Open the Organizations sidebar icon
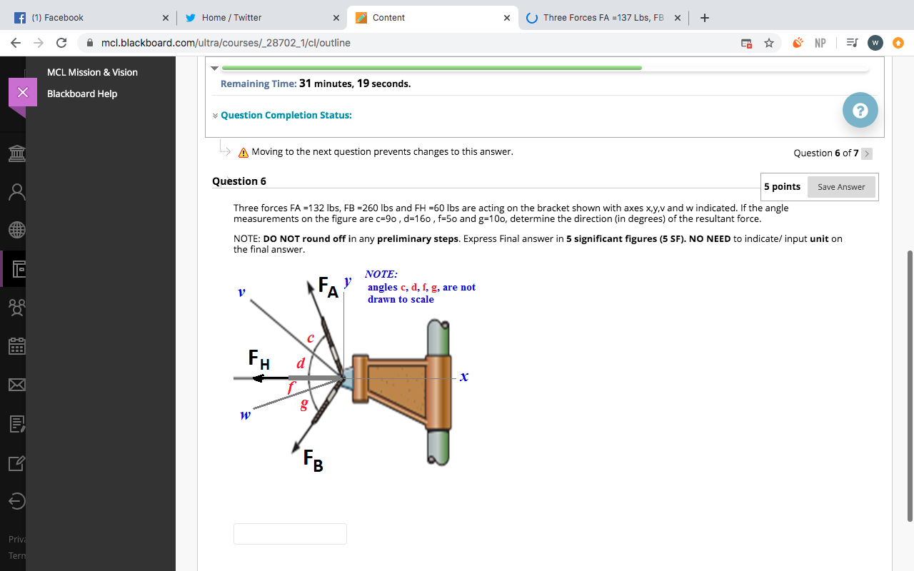 click(16, 308)
